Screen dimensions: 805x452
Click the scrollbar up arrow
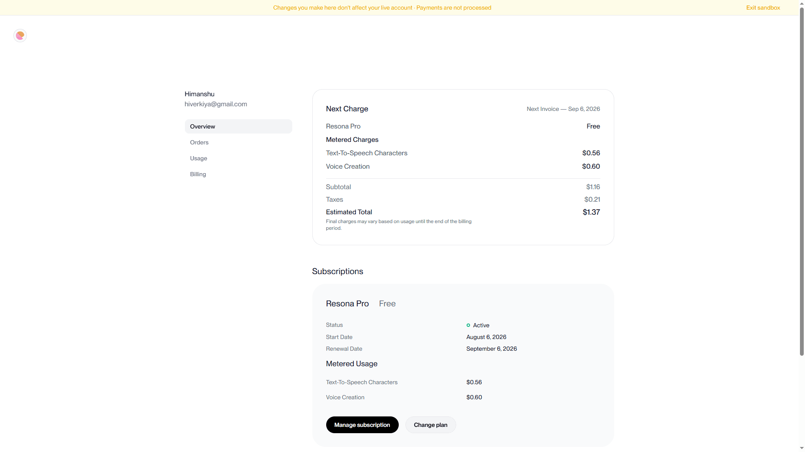pos(802,3)
